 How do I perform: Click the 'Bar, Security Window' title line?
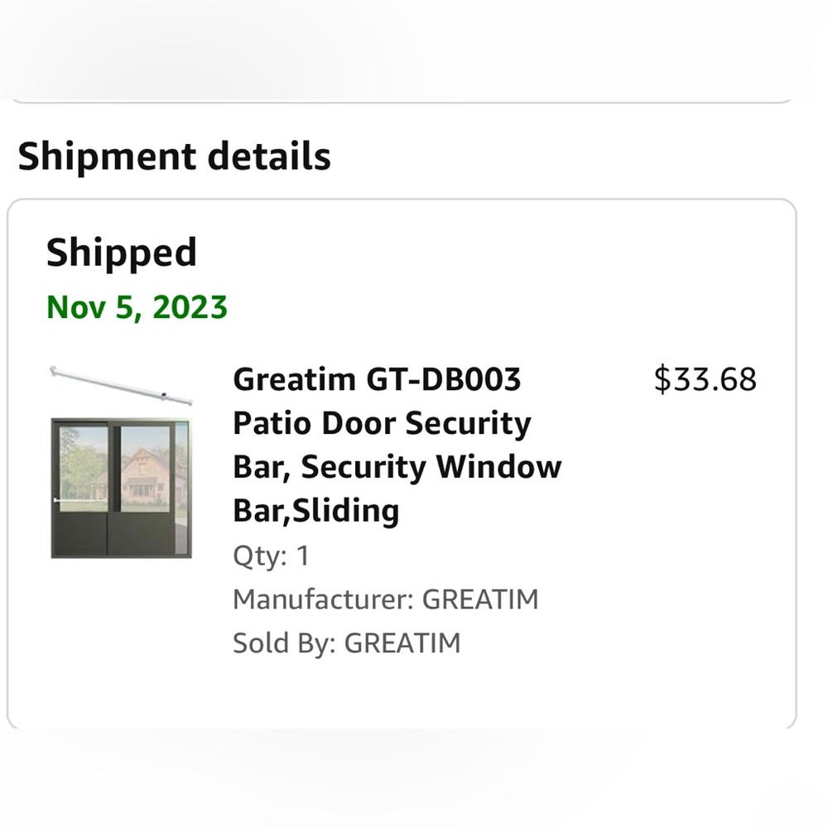click(397, 467)
